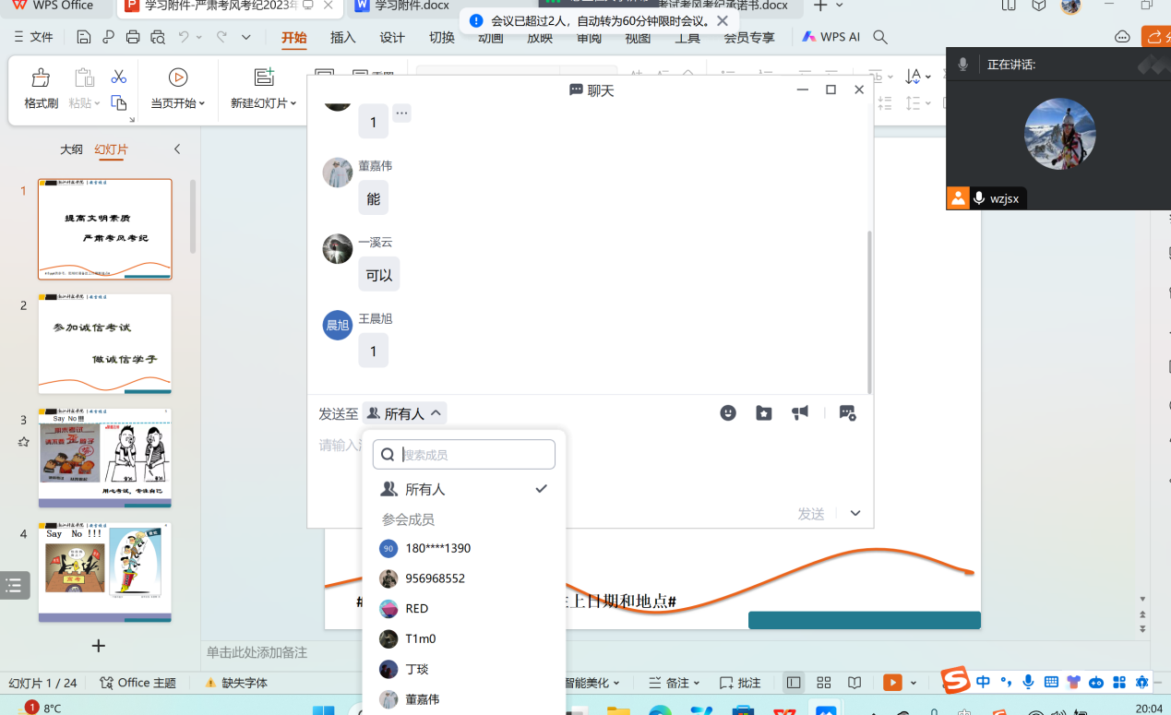
Task: Open the emoji picker in chat
Action: click(x=728, y=413)
